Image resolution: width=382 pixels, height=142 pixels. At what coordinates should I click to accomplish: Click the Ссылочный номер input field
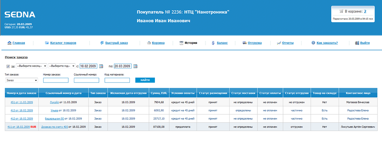[86, 80]
